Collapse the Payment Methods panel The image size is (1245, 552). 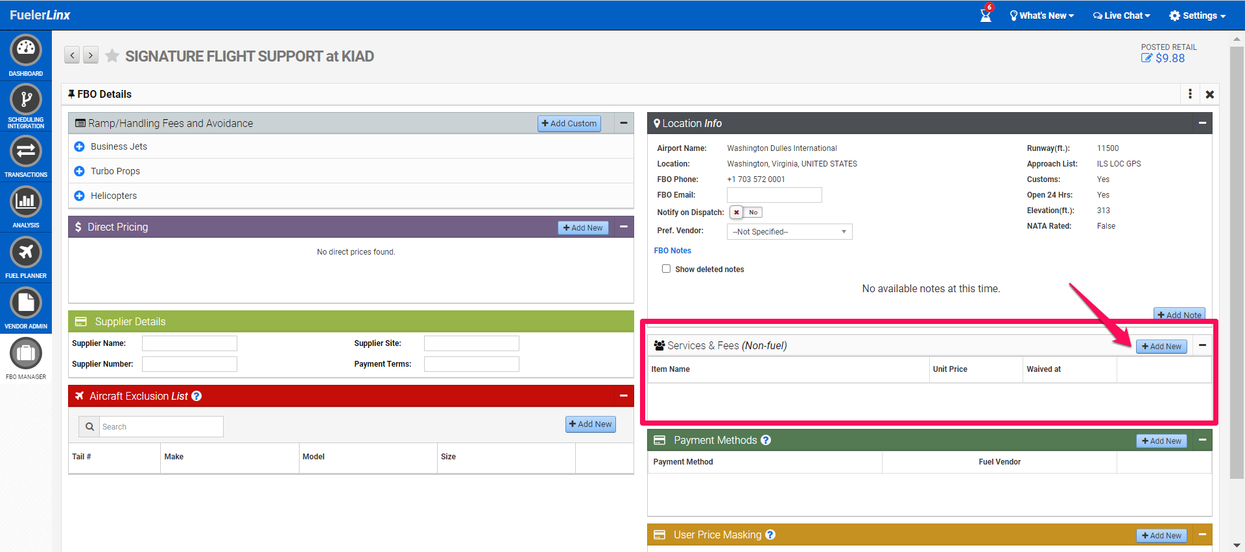pyautogui.click(x=1202, y=440)
